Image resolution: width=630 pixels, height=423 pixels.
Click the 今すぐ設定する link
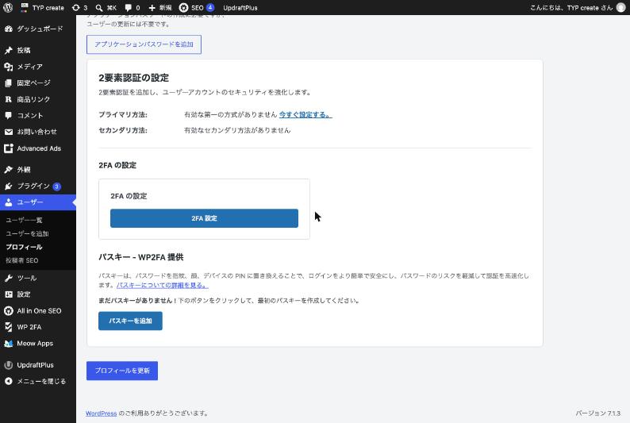[305, 114]
